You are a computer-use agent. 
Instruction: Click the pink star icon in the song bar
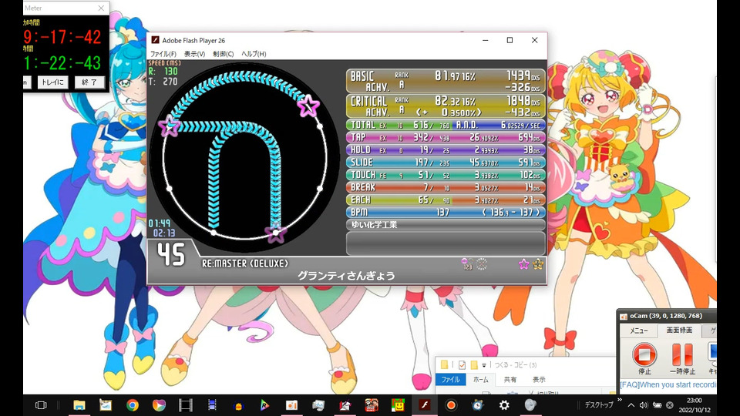click(x=524, y=264)
